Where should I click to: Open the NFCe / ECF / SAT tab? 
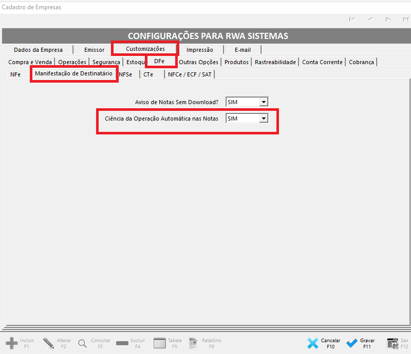point(190,74)
